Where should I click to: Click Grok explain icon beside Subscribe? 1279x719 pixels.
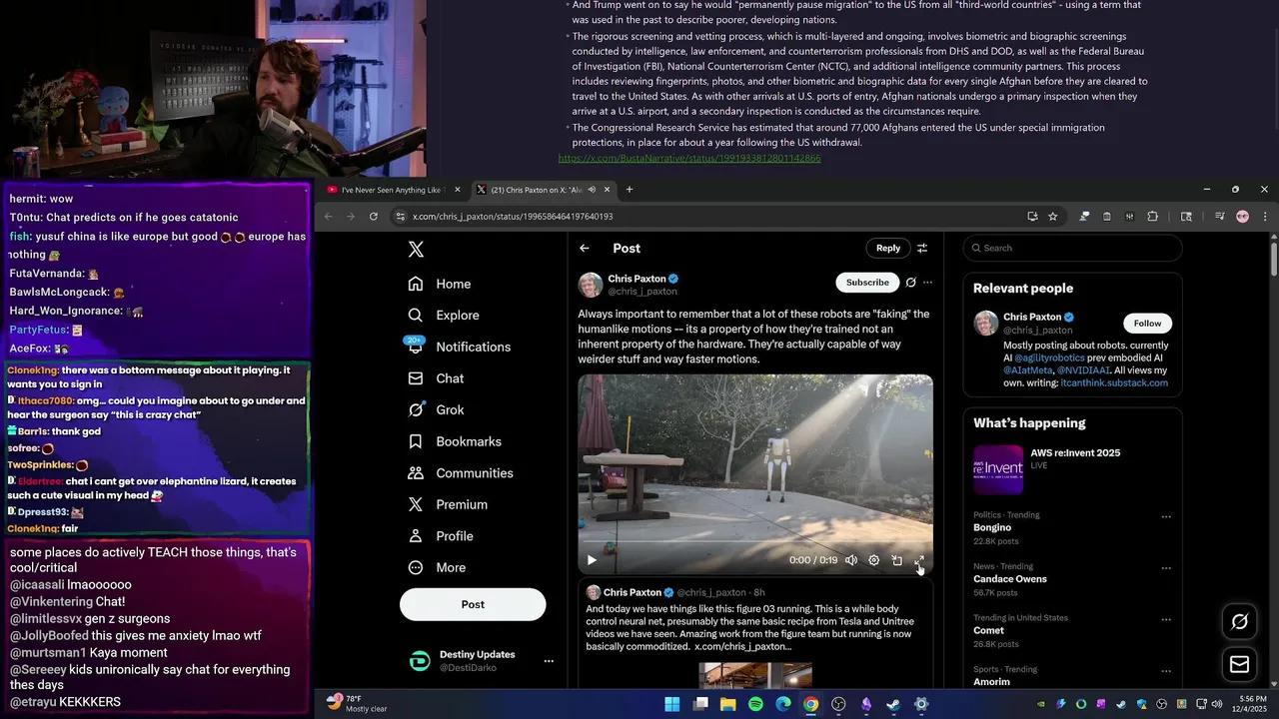tap(910, 283)
